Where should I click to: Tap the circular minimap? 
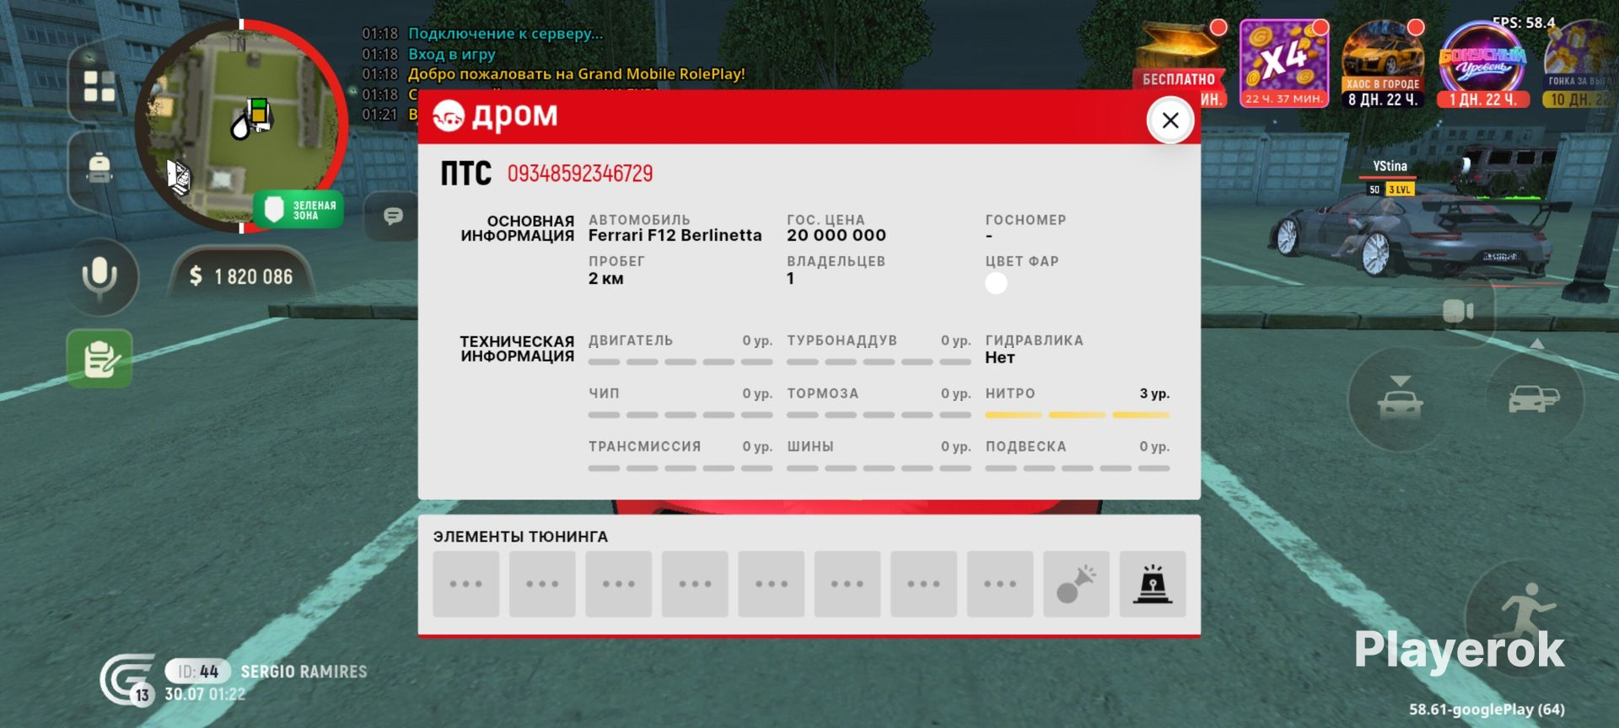242,126
